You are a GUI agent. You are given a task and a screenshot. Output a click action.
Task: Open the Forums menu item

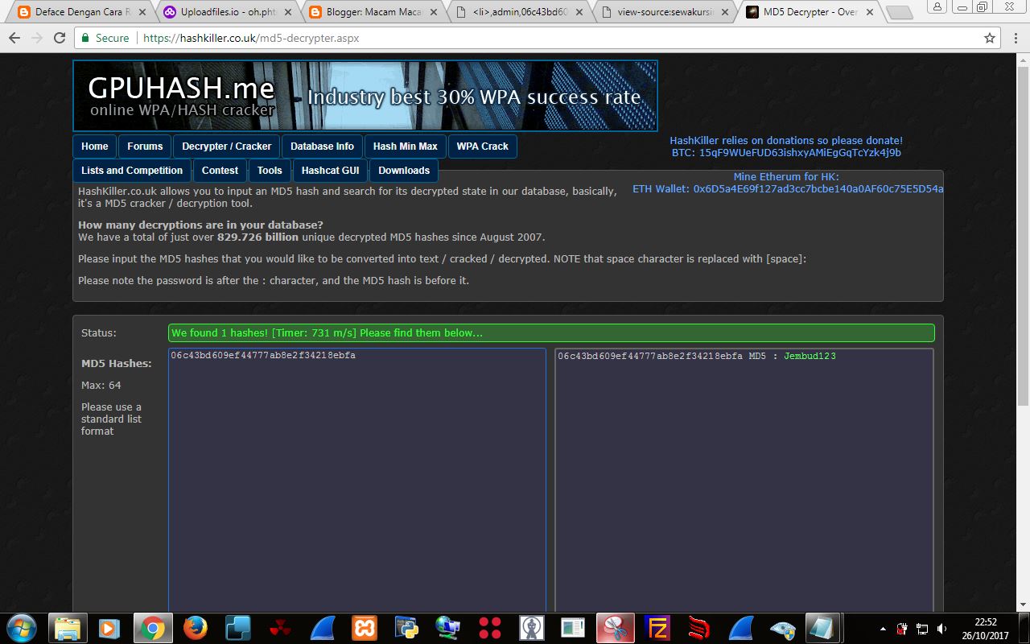click(x=145, y=147)
